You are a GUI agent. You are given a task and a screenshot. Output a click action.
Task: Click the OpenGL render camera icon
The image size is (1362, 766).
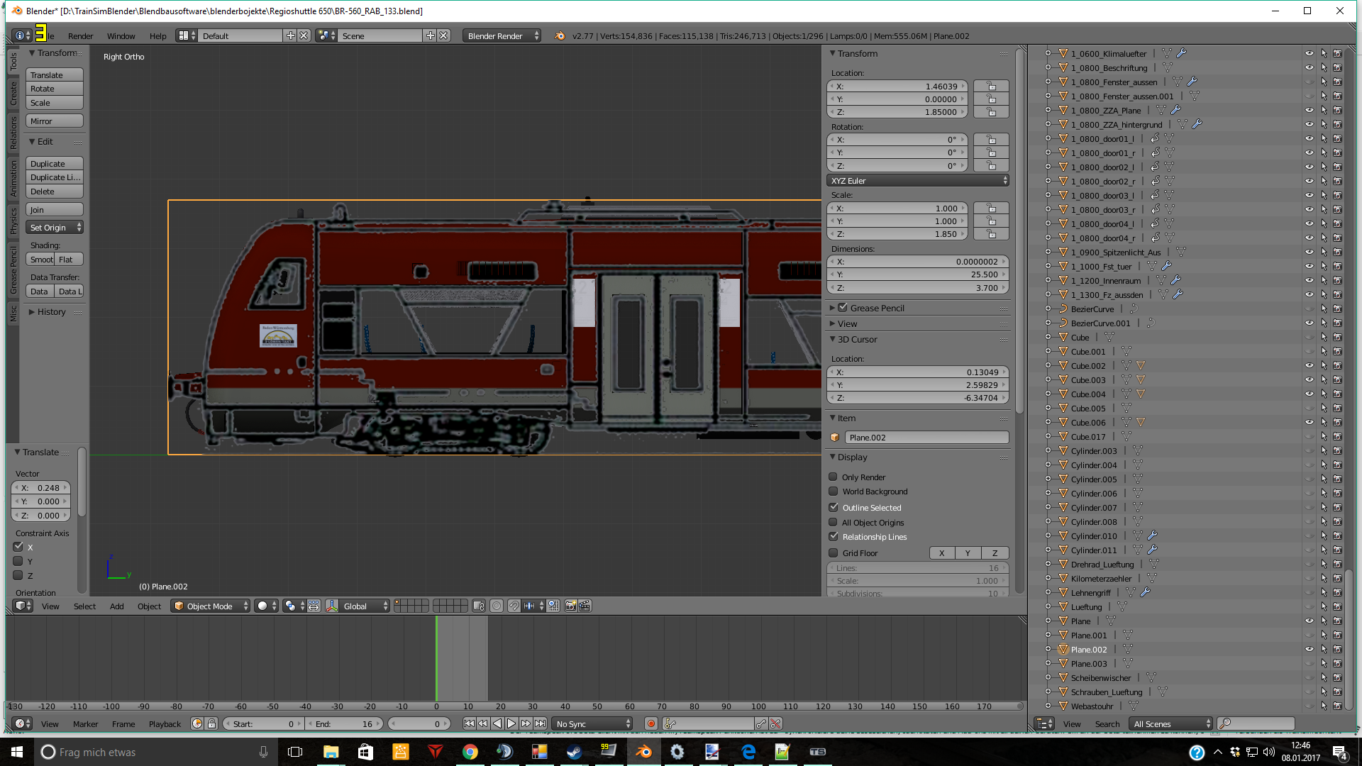pyautogui.click(x=570, y=606)
